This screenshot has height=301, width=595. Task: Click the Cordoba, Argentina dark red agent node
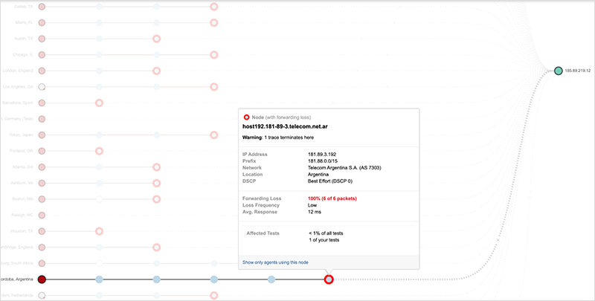[x=42, y=279]
